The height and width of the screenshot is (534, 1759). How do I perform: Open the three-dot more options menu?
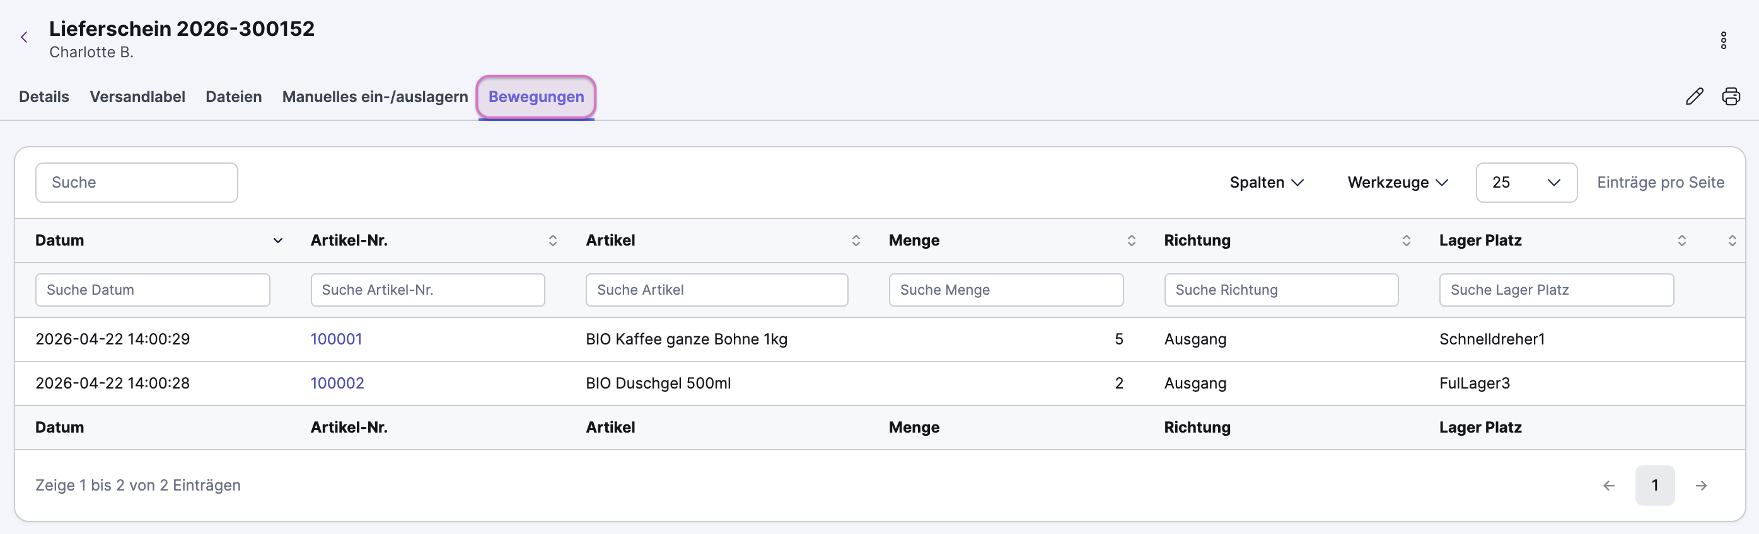click(1723, 40)
